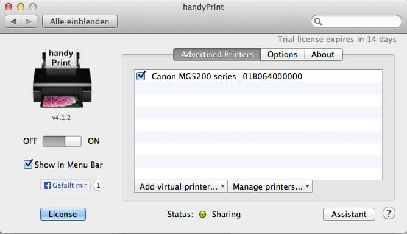Viewport: 407px width, 234px height.
Task: Click the Facebook Gefällt mir button
Action: [65, 185]
